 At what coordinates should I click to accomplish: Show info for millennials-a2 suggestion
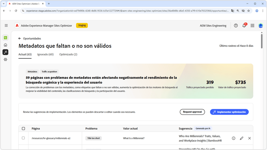click(x=234, y=138)
